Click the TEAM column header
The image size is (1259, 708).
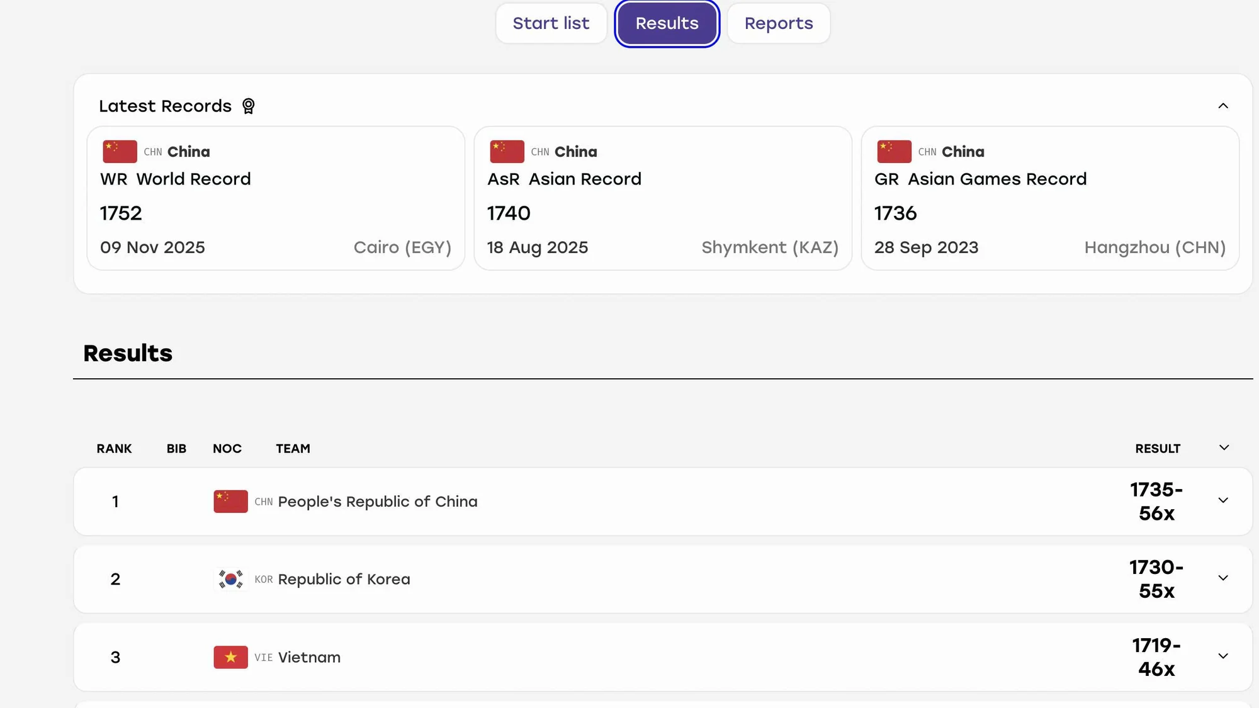coord(293,449)
